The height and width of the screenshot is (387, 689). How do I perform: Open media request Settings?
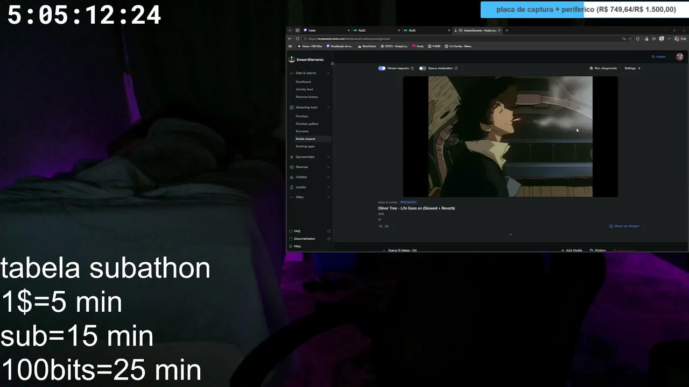(632, 68)
